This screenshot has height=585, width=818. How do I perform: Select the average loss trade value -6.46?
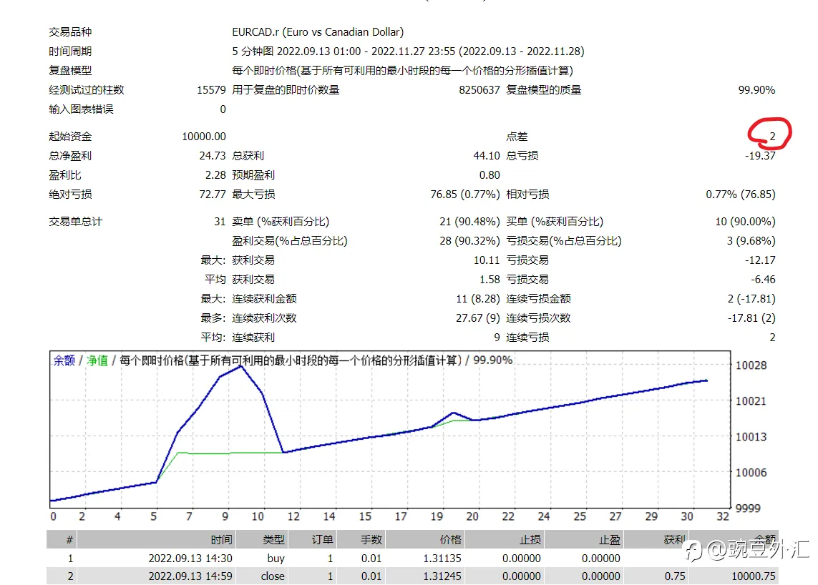763,279
